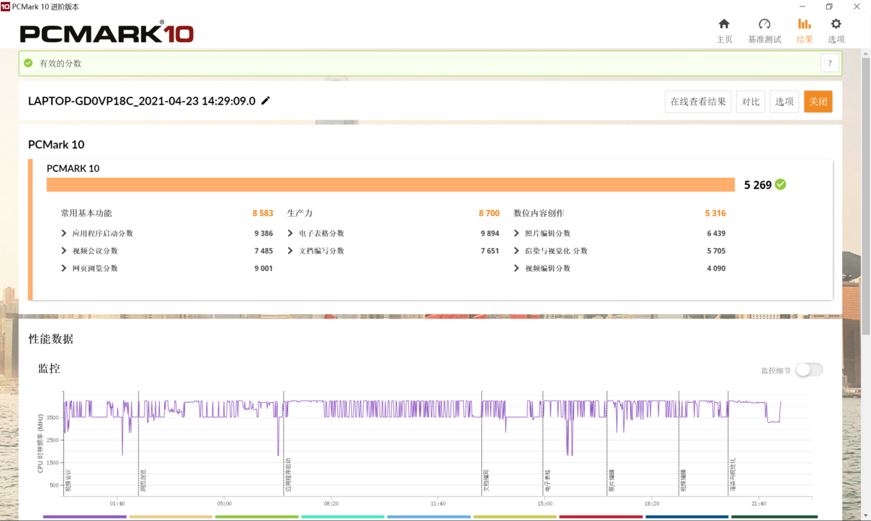Click the 生产力 heading
Viewport: 871px width, 521px height.
300,213
